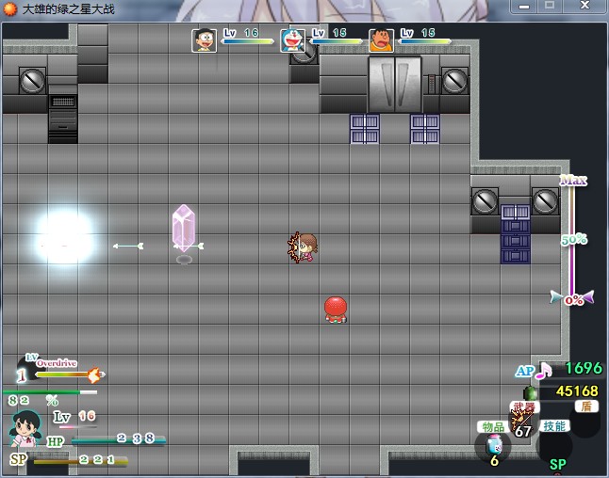
Task: Click the money value 45168
Action: coord(577,391)
